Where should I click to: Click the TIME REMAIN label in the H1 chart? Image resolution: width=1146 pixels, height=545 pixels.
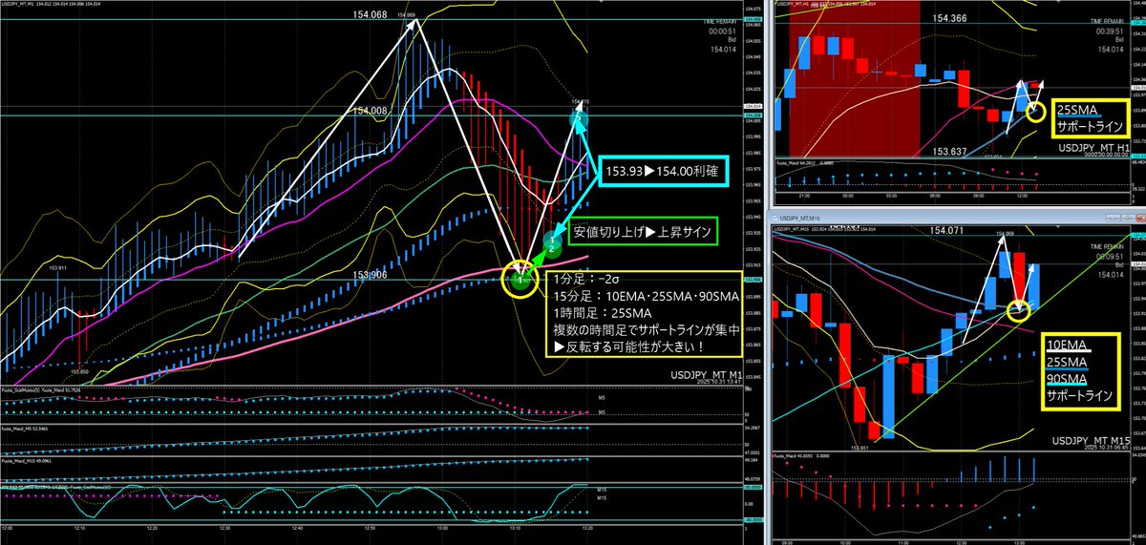point(1107,21)
